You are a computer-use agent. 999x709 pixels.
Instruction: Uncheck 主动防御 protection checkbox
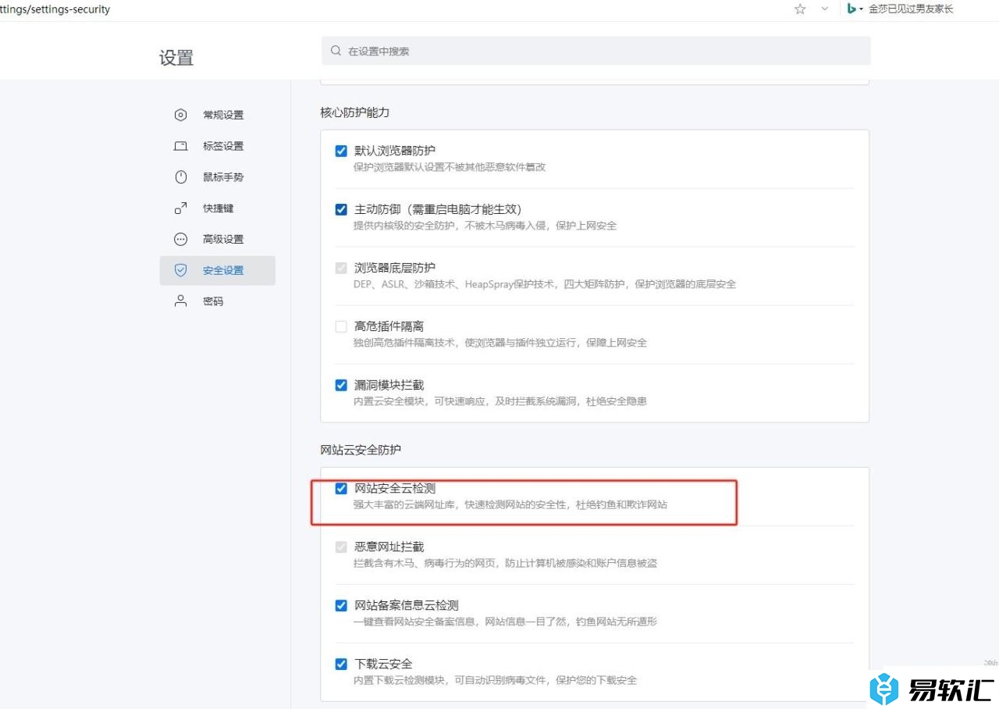pyautogui.click(x=341, y=209)
